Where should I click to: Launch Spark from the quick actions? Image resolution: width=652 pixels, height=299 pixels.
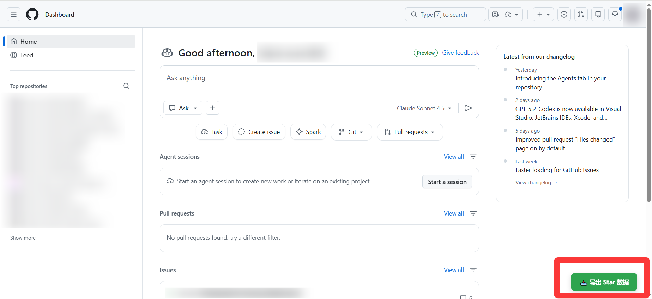pyautogui.click(x=308, y=132)
